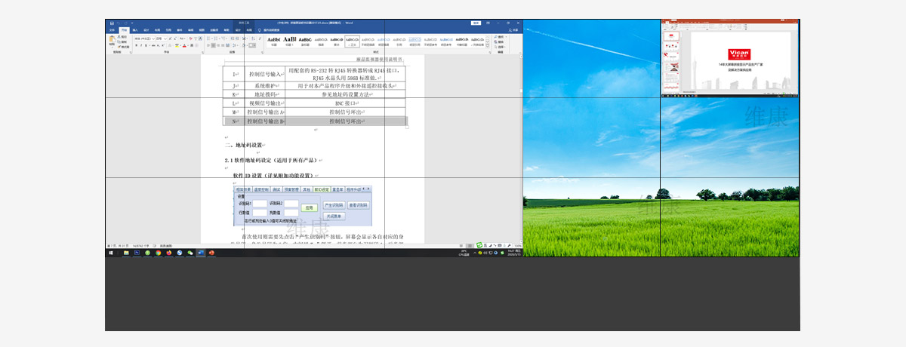The height and width of the screenshot is (347, 906).
Task: Click the green Sogou input icon in the tray
Action: (502, 253)
